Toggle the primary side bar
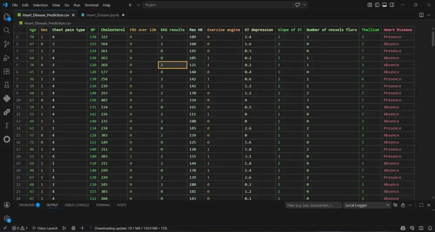Screen dimensions: 435x232 [377, 5]
